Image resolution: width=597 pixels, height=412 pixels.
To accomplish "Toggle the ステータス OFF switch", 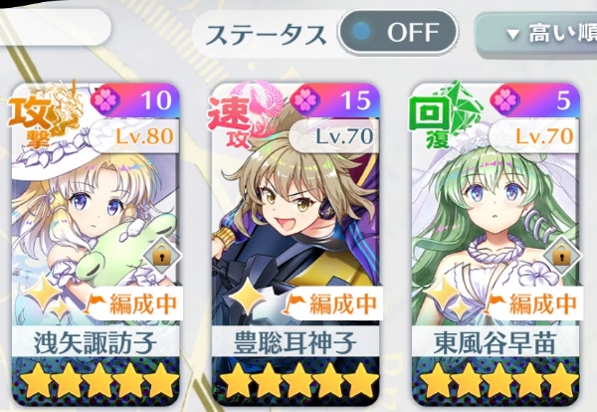I will (397, 33).
